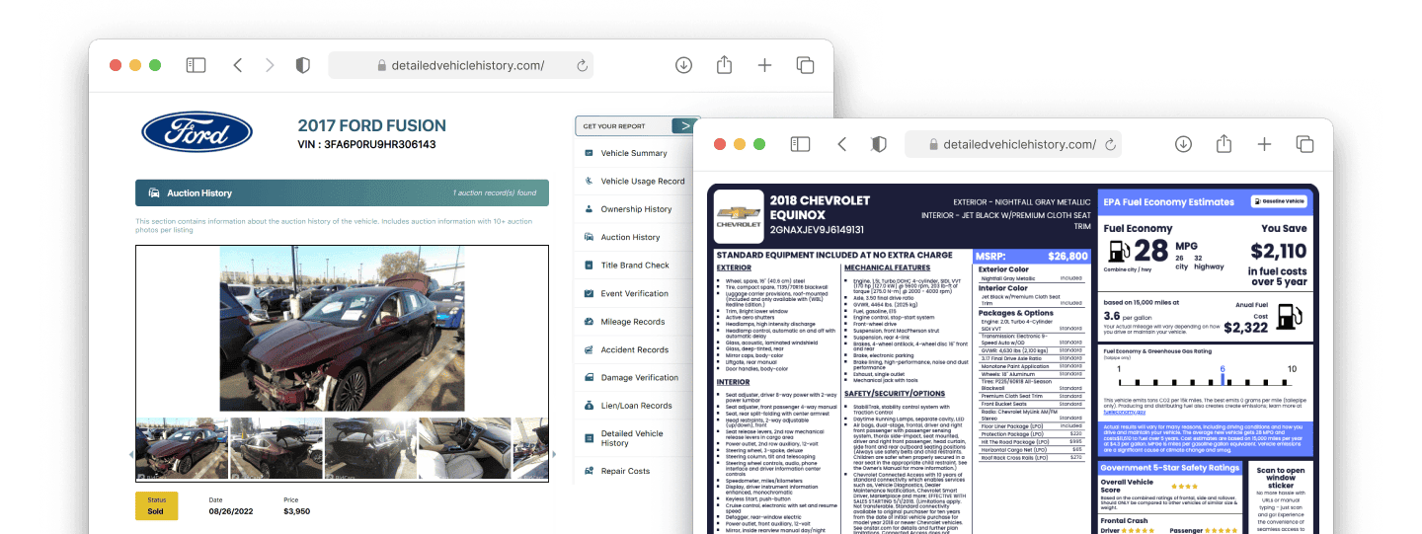Open Damage Verification menu item
The height and width of the screenshot is (534, 1422).
tap(634, 377)
